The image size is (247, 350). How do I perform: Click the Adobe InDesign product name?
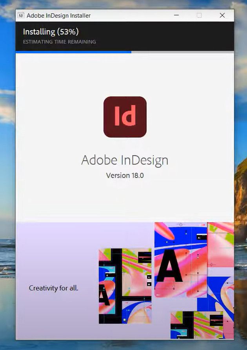click(125, 160)
